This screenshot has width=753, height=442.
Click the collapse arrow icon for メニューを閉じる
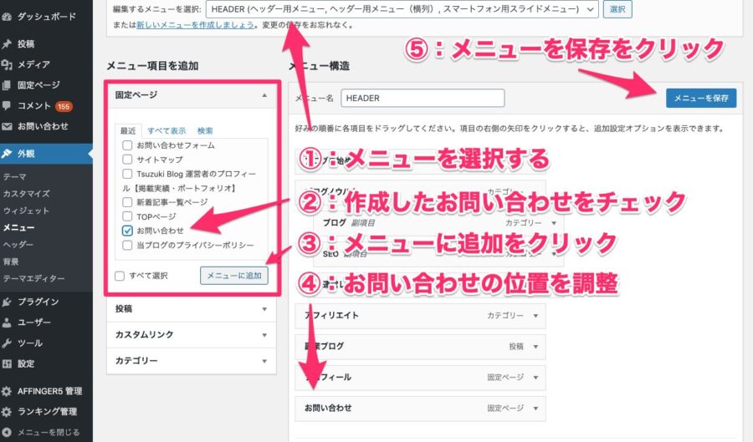click(x=6, y=433)
